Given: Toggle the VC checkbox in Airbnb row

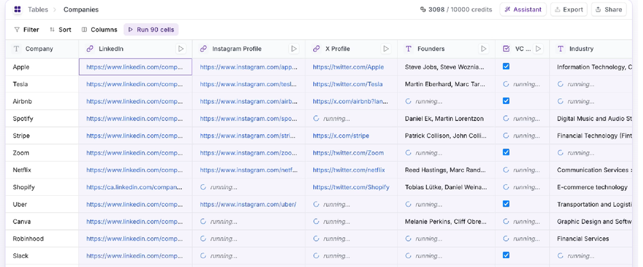Looking at the screenshot, I should 506,101.
